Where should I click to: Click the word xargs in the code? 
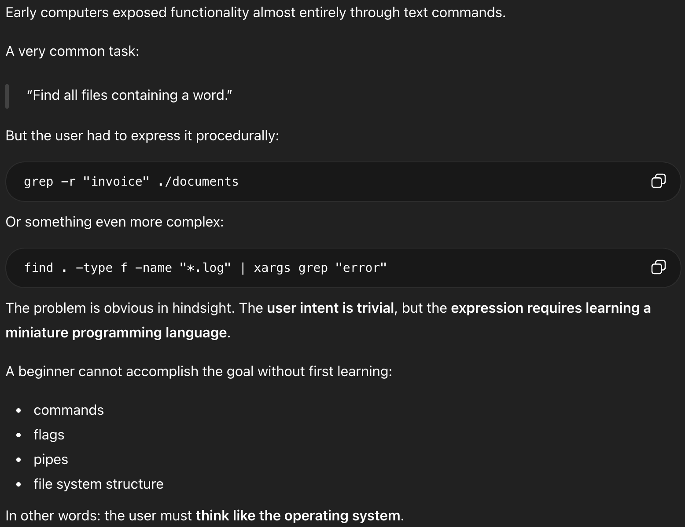272,268
